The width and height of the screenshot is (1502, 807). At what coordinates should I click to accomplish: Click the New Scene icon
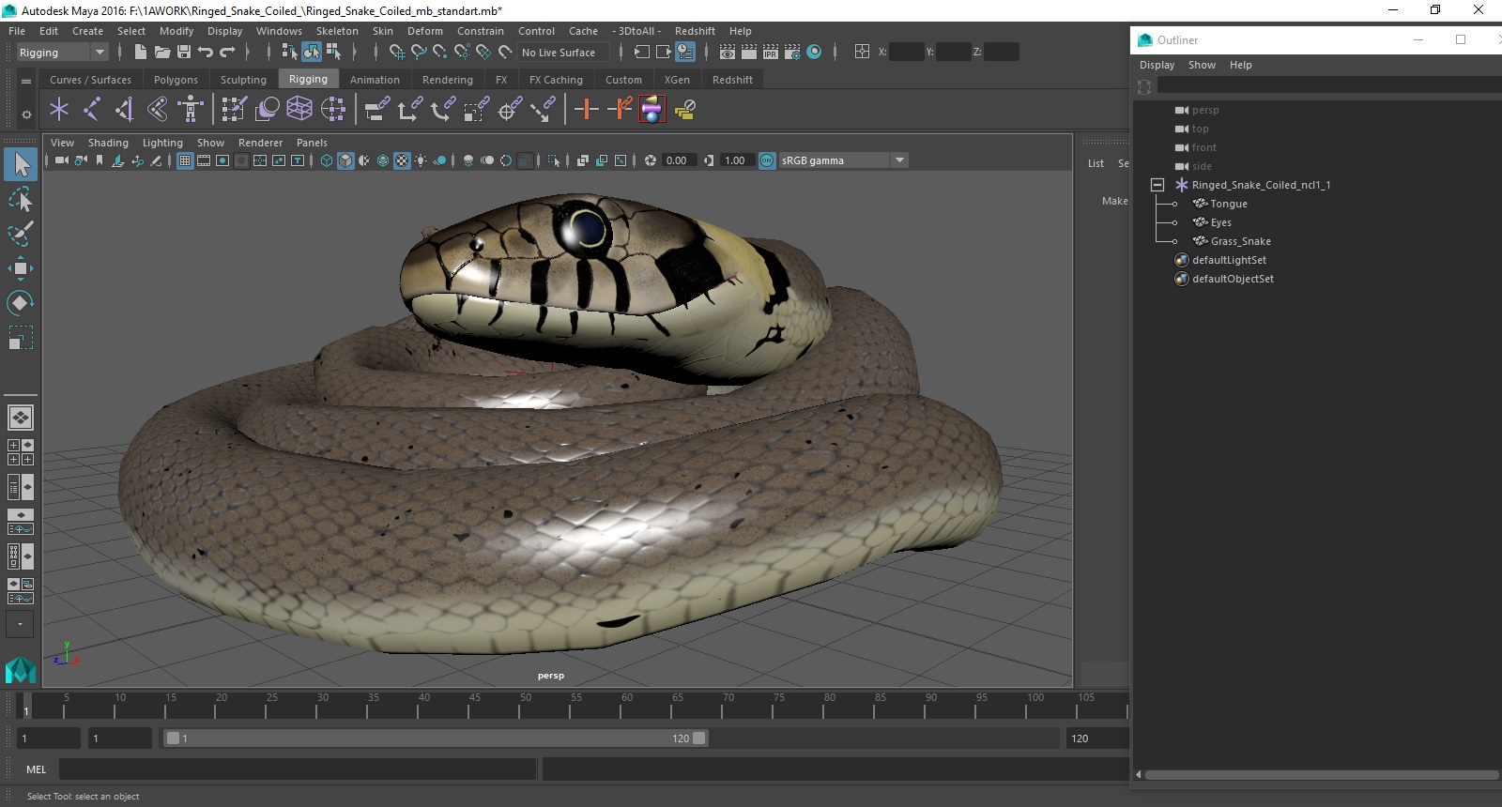coord(140,53)
